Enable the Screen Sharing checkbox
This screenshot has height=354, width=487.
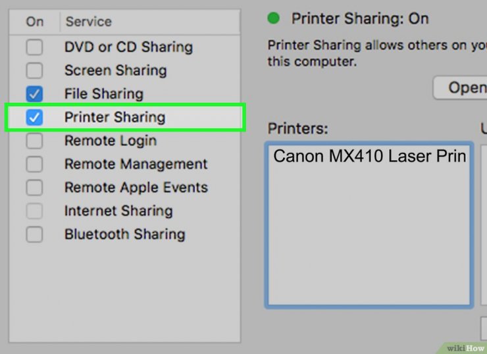pos(34,70)
